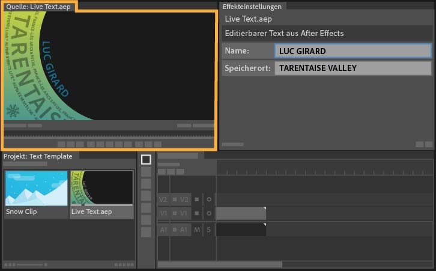
Task: Click the Name field containing LUC GIRARD
Action: (353, 51)
